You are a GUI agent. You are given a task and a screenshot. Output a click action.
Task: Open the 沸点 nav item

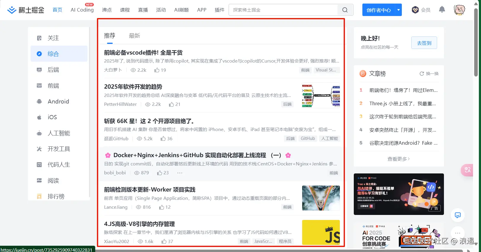pos(107,10)
